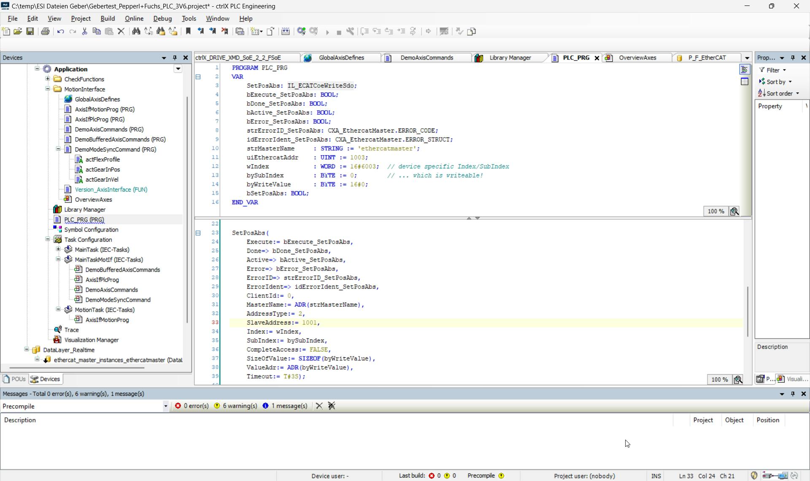
Task: Click the Build icon in toolbar
Action: coord(286,31)
